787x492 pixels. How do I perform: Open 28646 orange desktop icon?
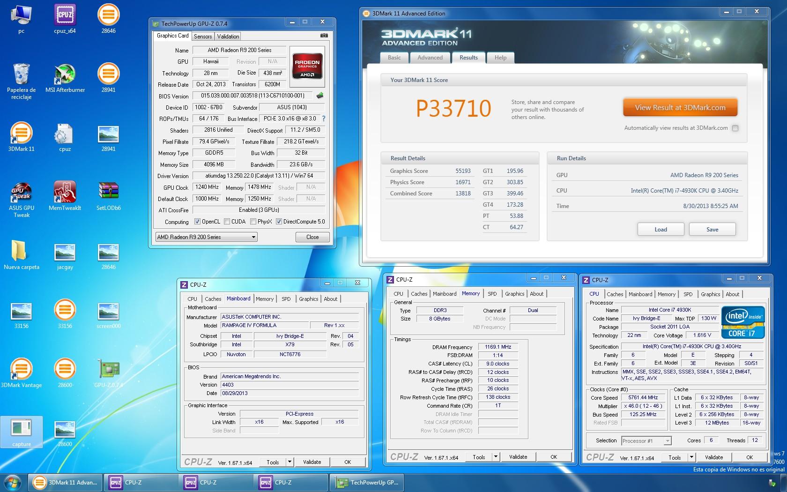108,19
